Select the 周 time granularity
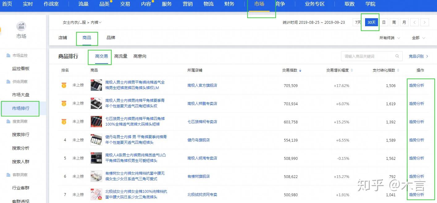The height and width of the screenshot is (203, 437). (x=394, y=23)
